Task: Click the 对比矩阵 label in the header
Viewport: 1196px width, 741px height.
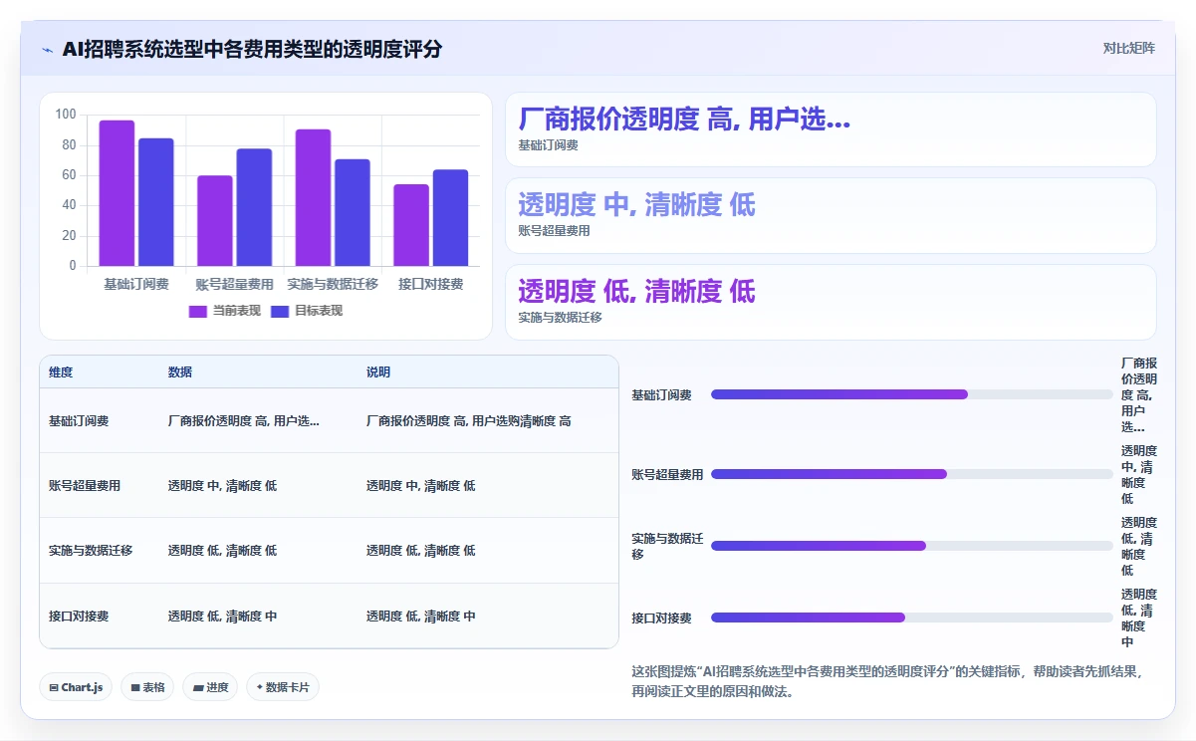Action: 1129,49
